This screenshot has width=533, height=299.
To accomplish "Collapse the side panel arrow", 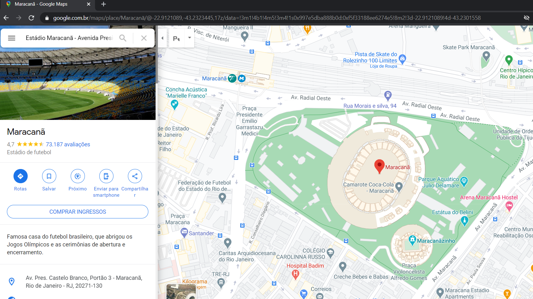I will [x=162, y=38].
